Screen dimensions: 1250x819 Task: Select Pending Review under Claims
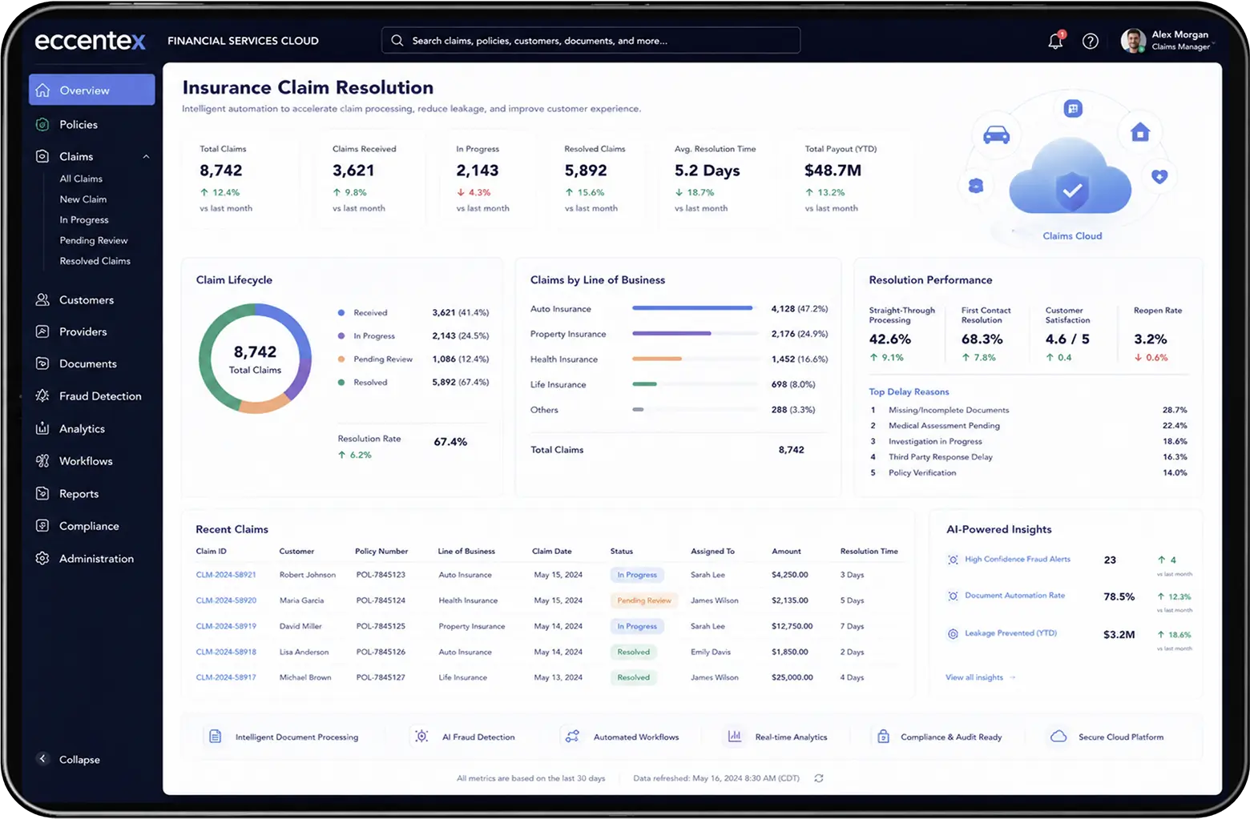(94, 240)
